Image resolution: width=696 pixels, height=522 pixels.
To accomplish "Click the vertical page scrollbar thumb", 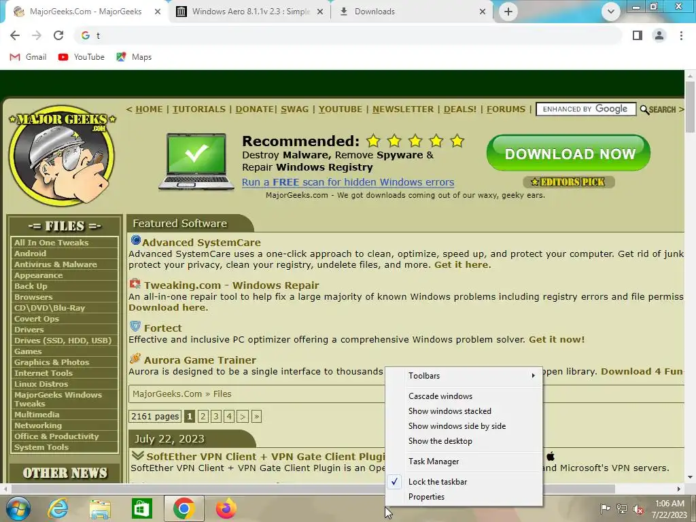I will pyautogui.click(x=690, y=107).
